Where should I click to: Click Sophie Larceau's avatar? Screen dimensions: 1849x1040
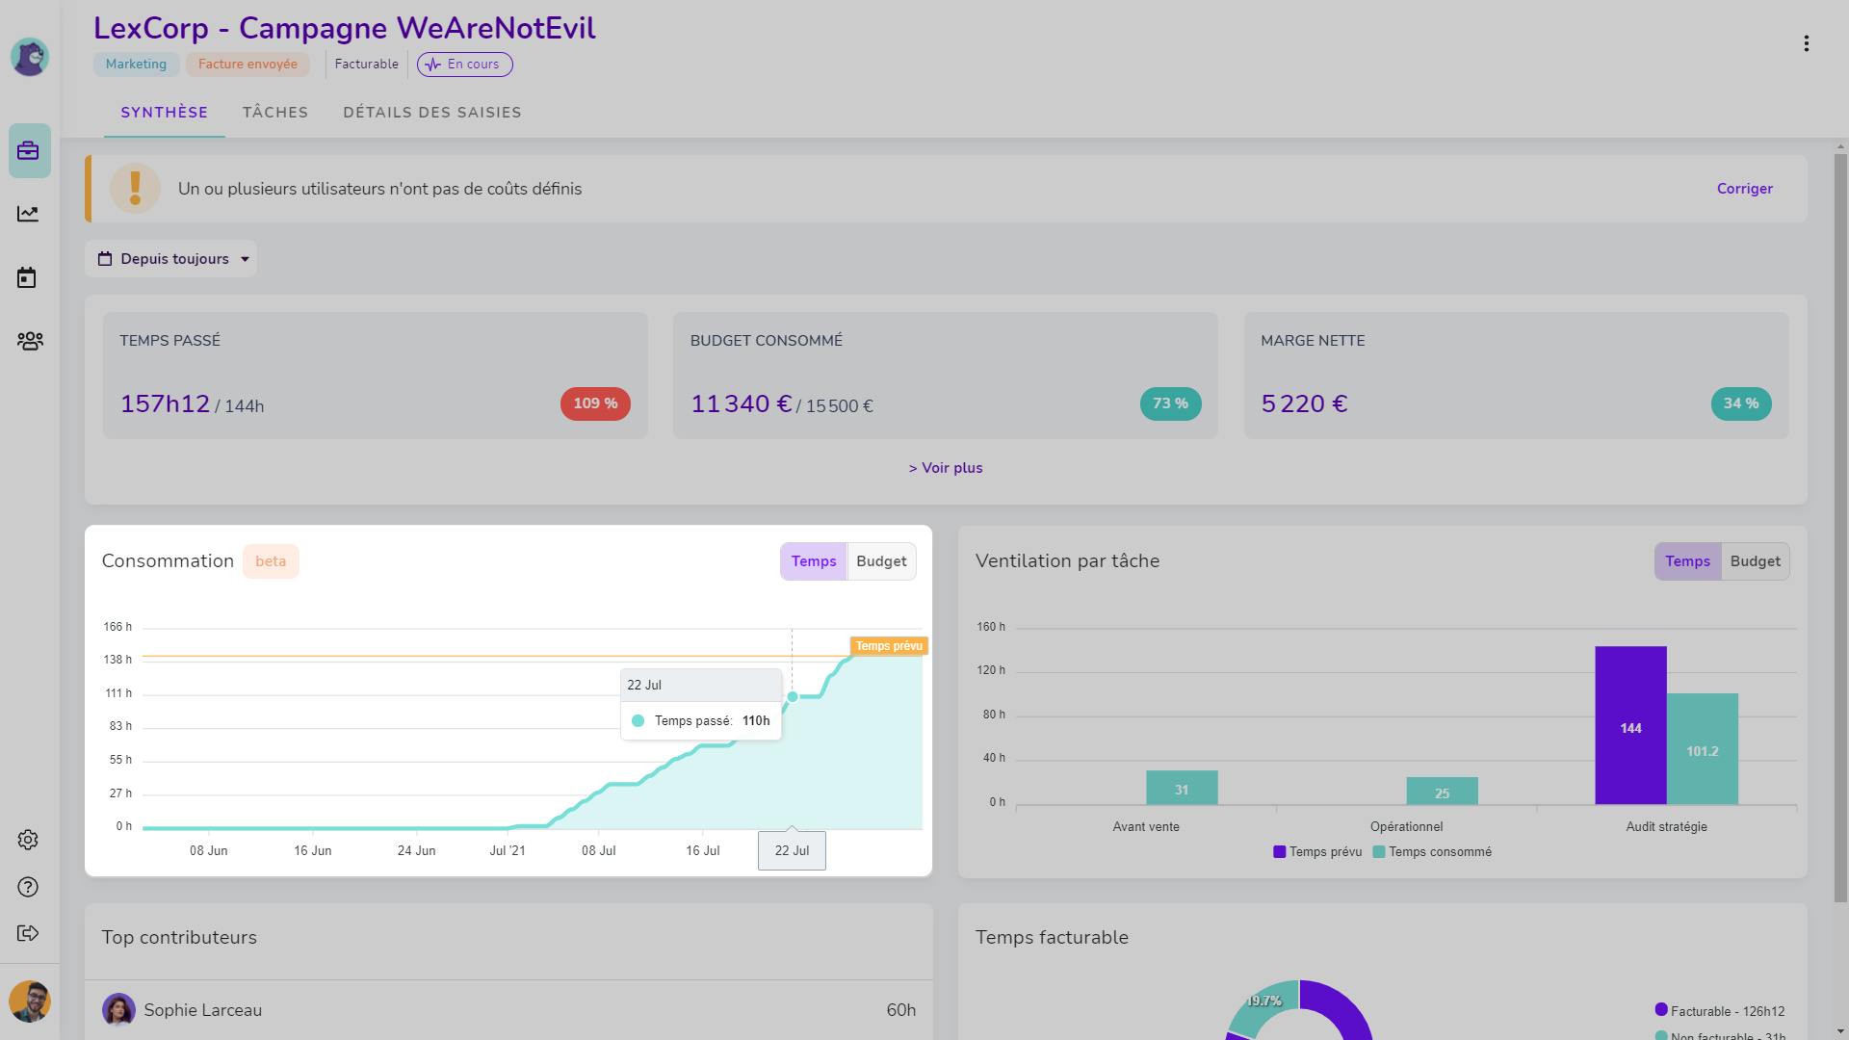pyautogui.click(x=118, y=1010)
